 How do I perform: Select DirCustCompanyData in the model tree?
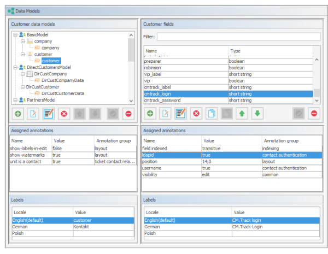click(x=63, y=80)
